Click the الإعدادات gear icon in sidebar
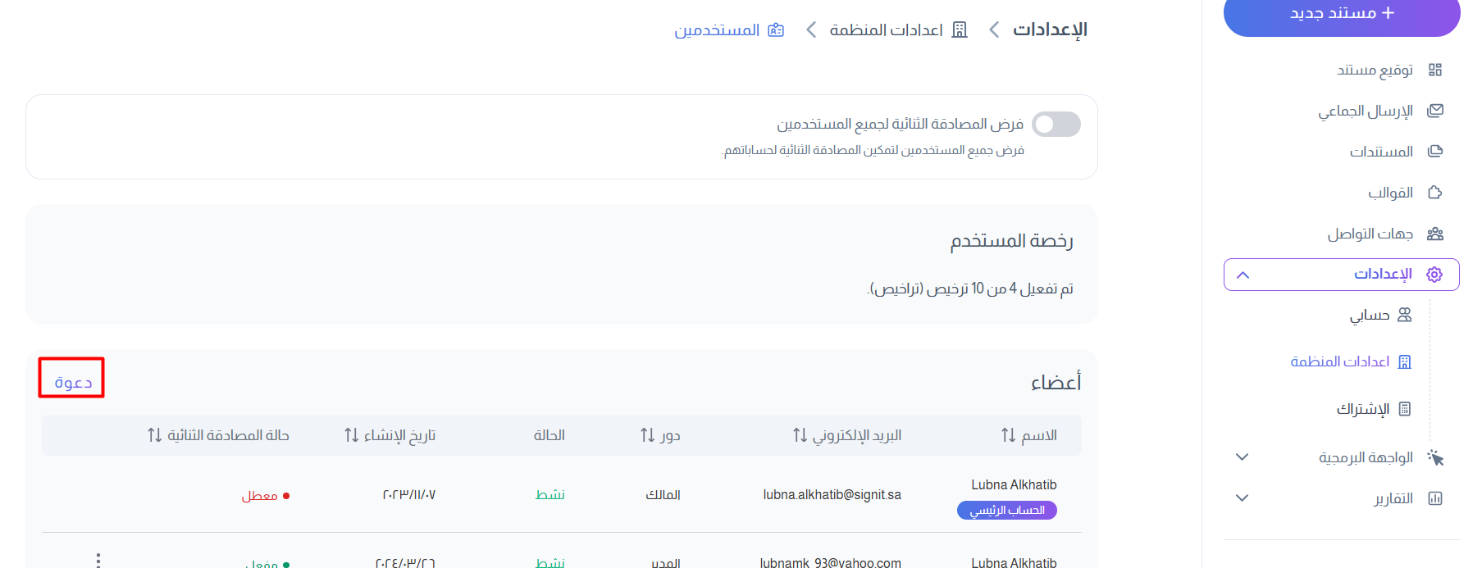1482x568 pixels. coord(1434,275)
